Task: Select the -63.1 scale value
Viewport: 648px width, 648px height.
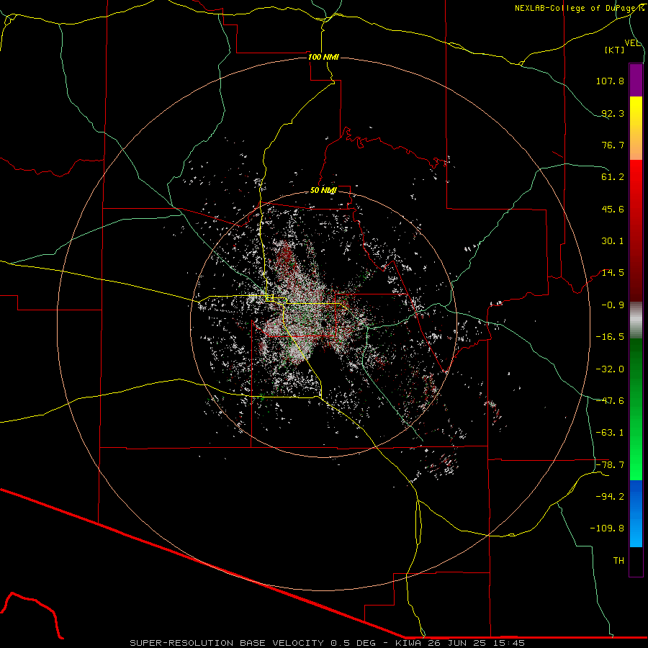Action: tap(610, 433)
